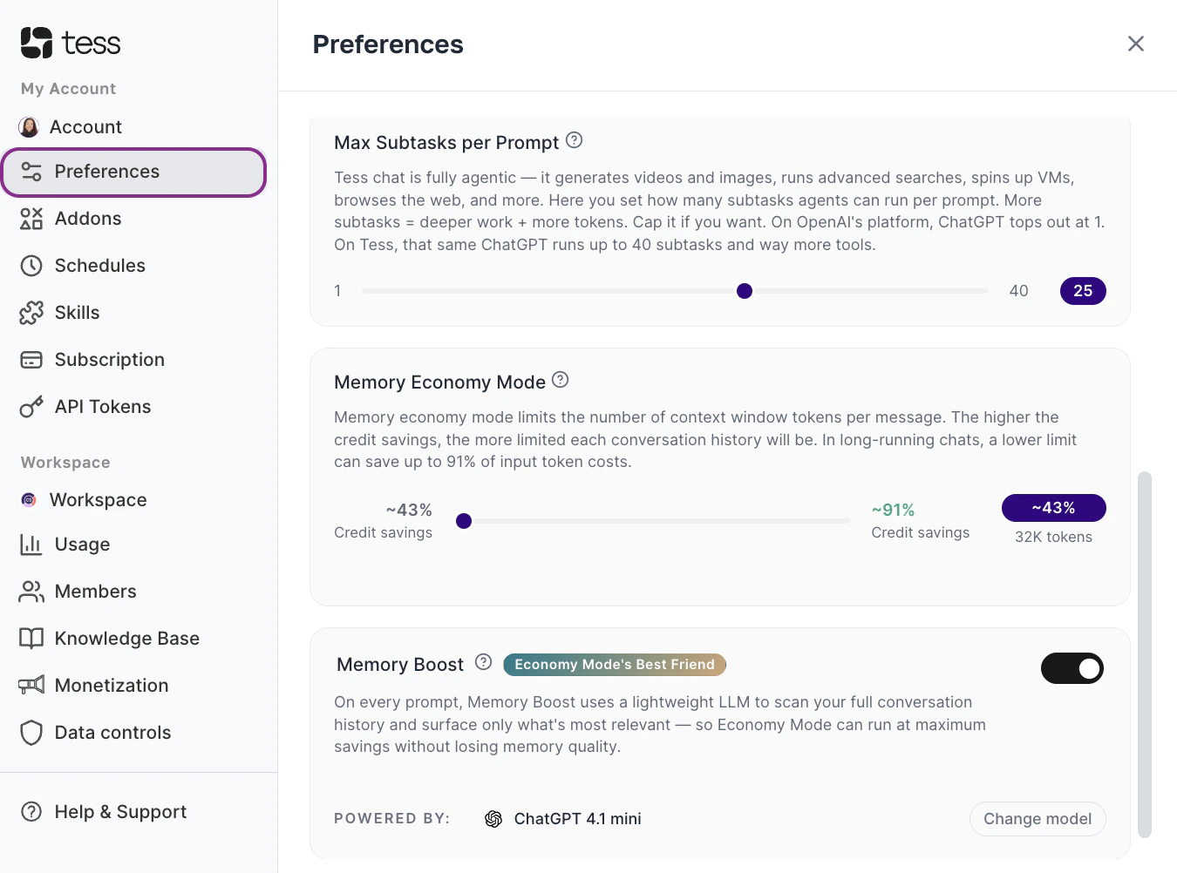Disable the Memory Boost toggle
This screenshot has width=1177, height=873.
tap(1072, 668)
